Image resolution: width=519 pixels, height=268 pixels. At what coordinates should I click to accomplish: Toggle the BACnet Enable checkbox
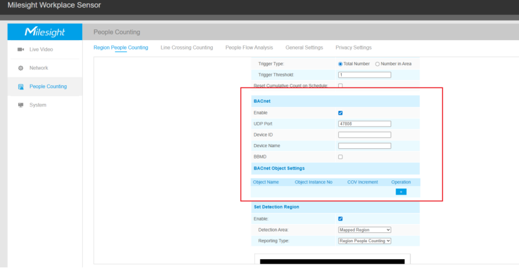[x=341, y=113]
